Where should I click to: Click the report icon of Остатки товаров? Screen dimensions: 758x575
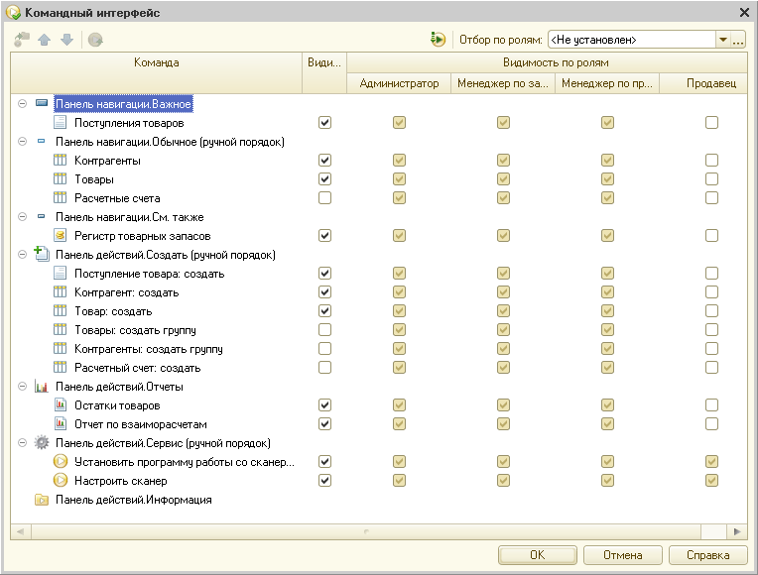pyautogui.click(x=60, y=404)
